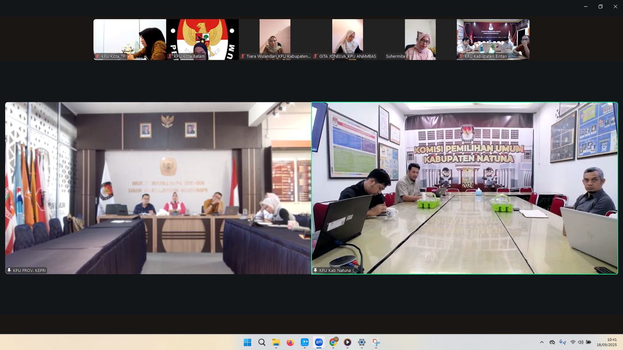Open the clock and date panel
The height and width of the screenshot is (350, 623).
(607, 342)
